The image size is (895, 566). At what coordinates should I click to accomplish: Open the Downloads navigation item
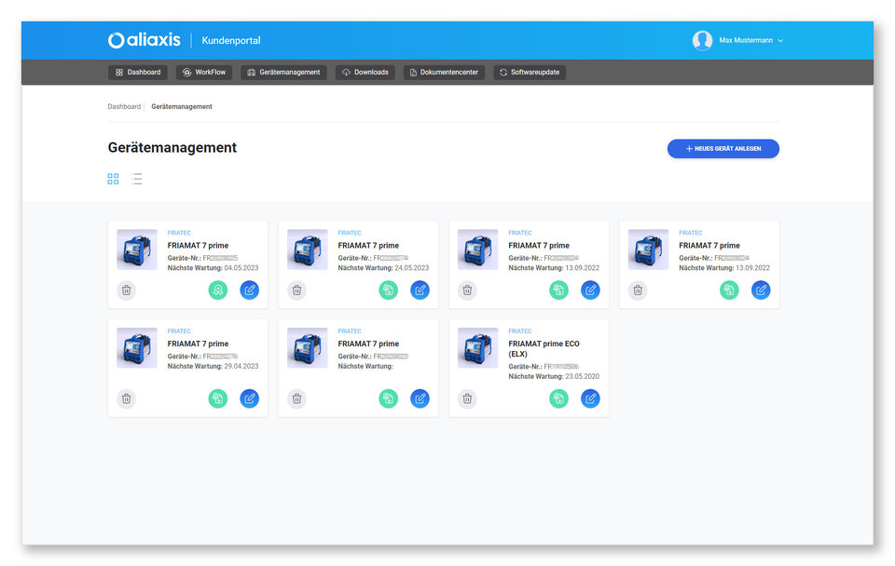pyautogui.click(x=365, y=73)
